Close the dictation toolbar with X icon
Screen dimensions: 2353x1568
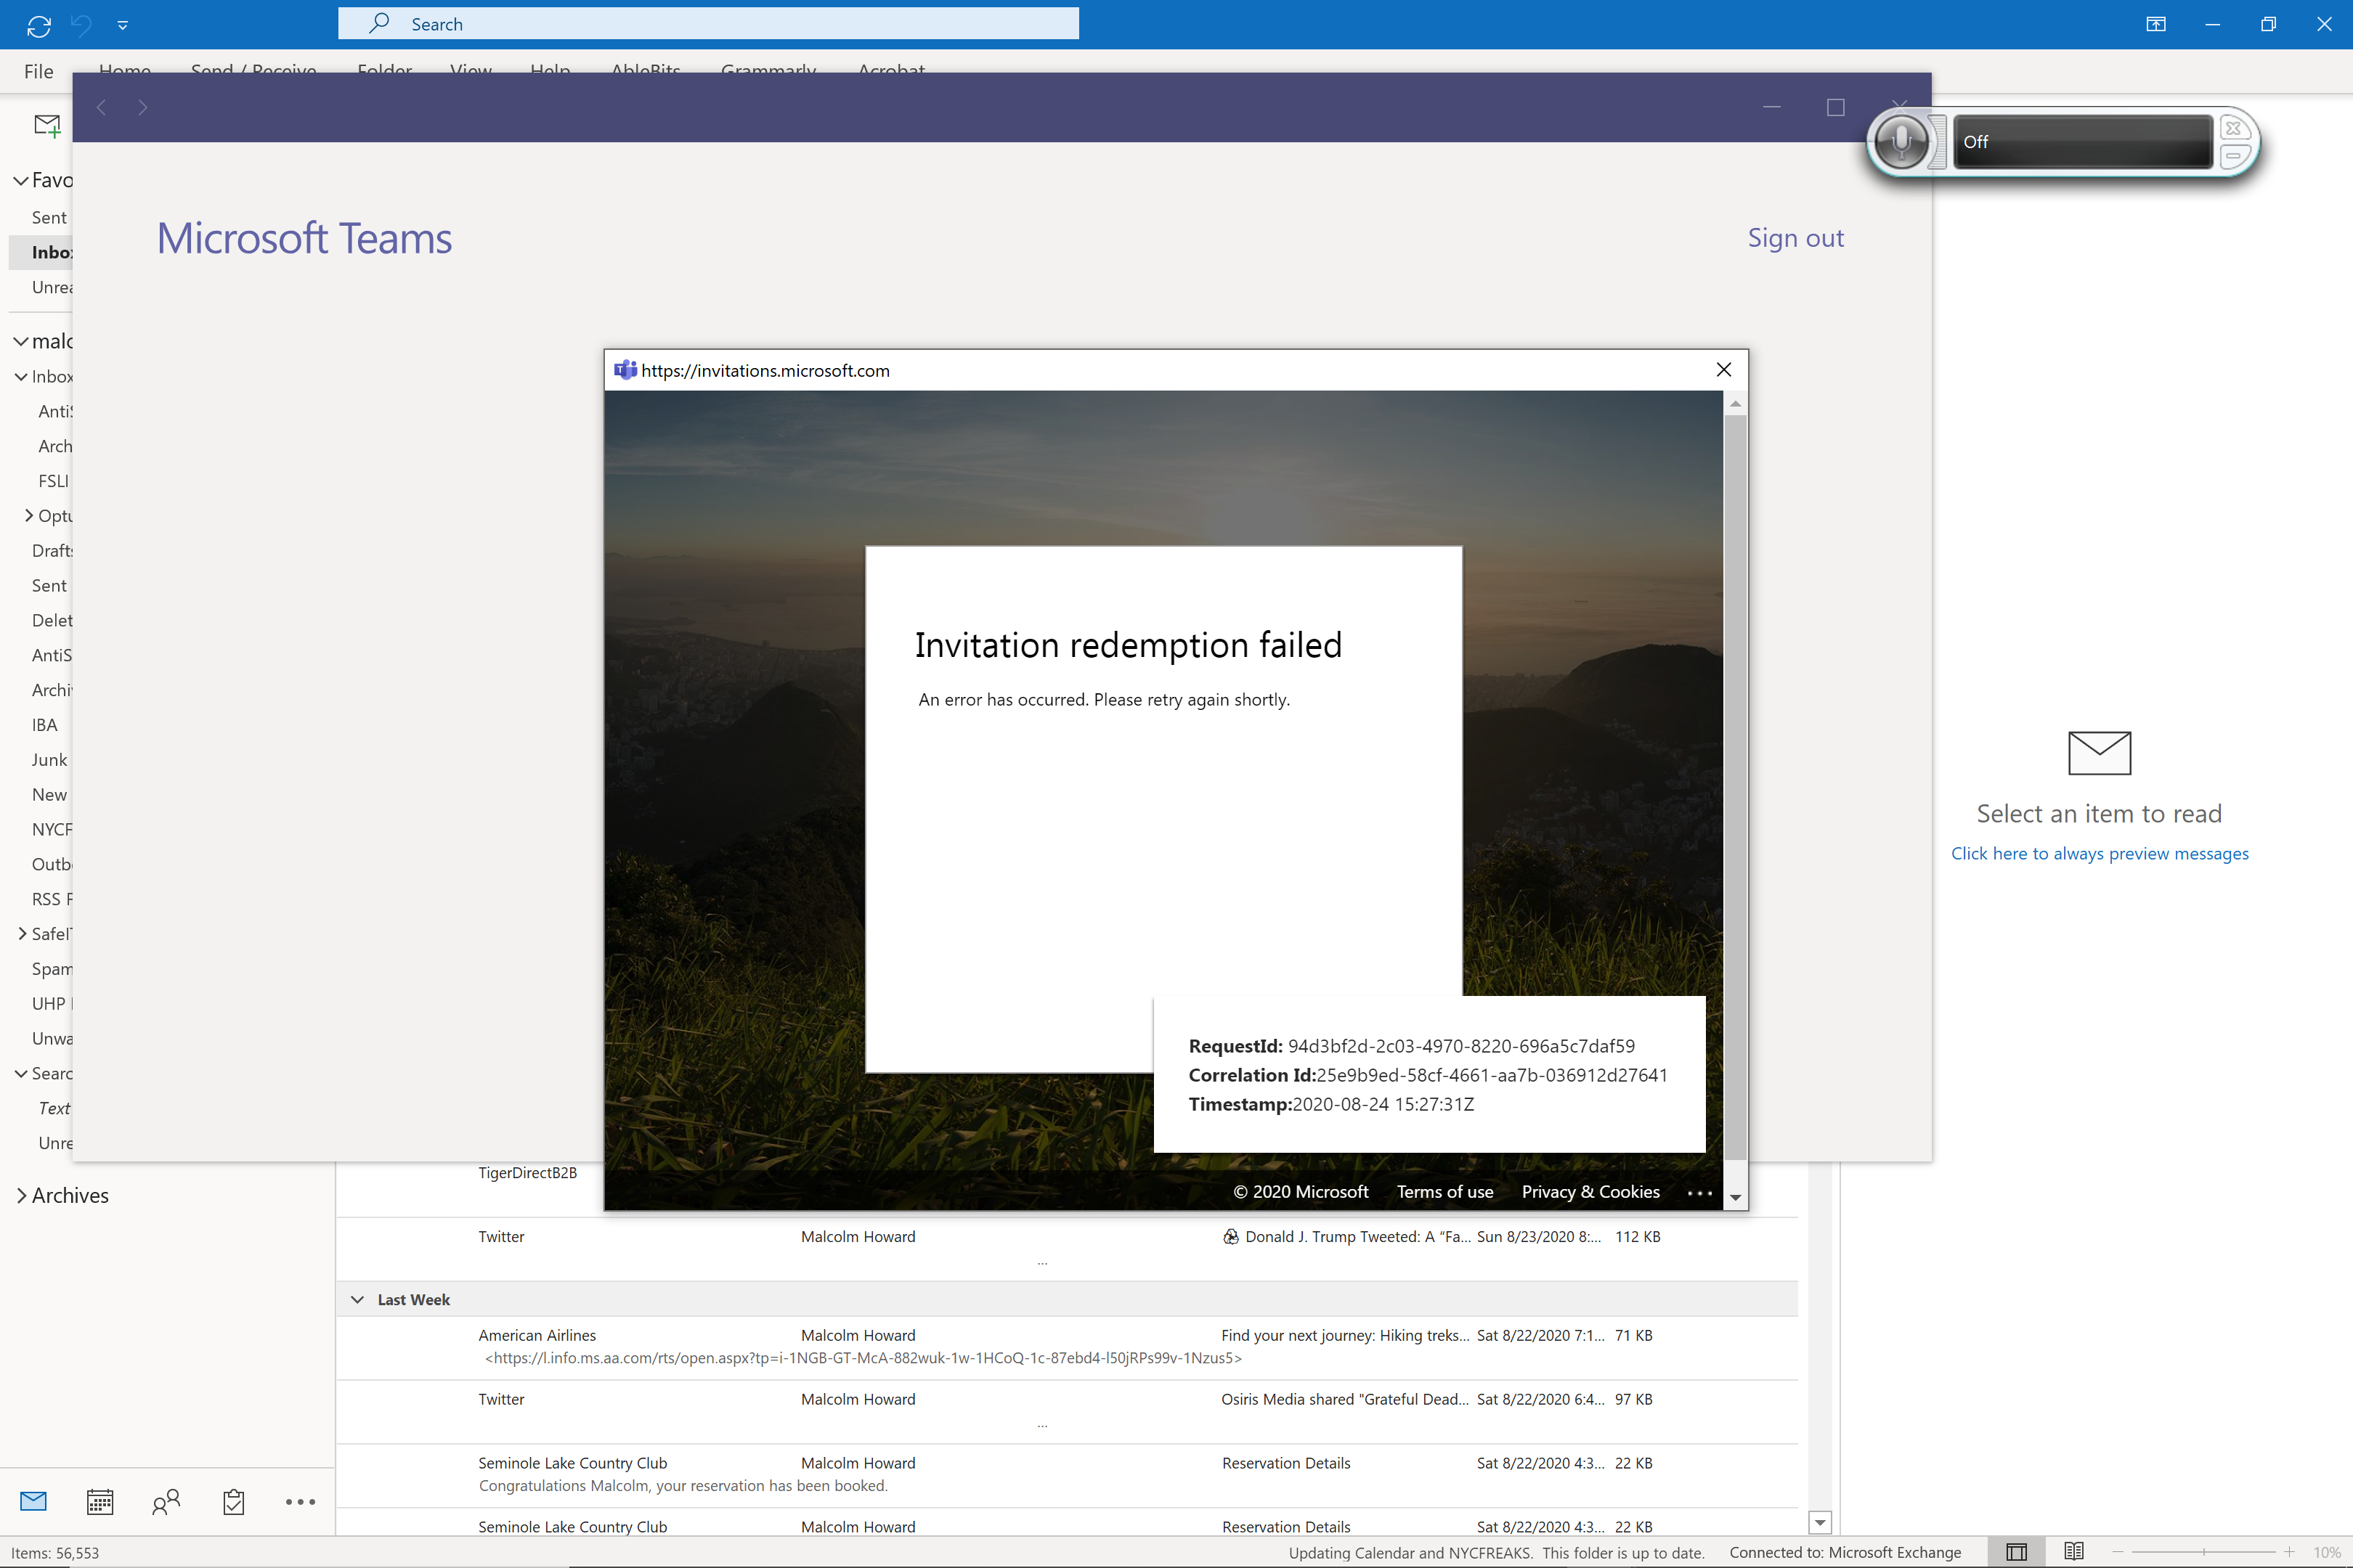point(2233,128)
